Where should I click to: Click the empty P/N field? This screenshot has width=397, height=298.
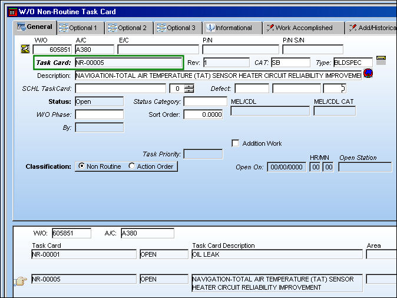coord(240,50)
